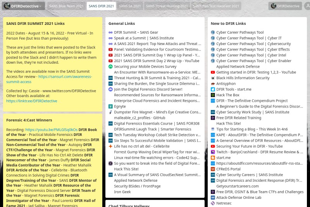Click the DFIRDetective account button at top right

pyautogui.click(x=285, y=6)
